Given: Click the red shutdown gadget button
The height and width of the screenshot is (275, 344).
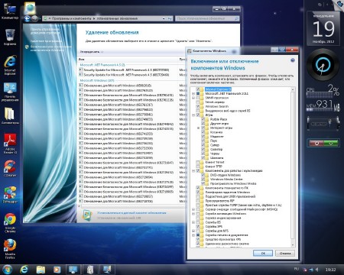Looking at the screenshot, I should pos(316,143).
